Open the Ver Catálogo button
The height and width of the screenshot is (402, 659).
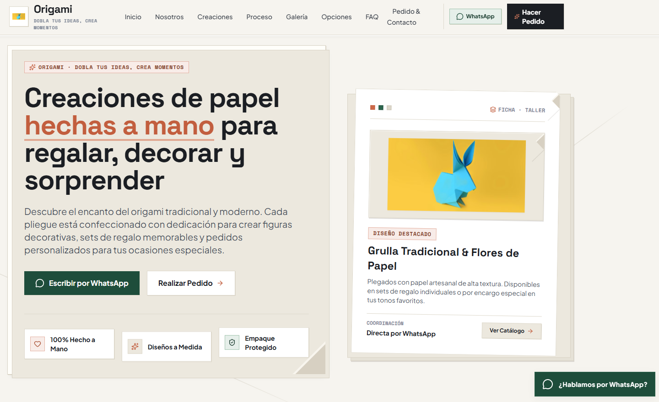[x=512, y=331]
